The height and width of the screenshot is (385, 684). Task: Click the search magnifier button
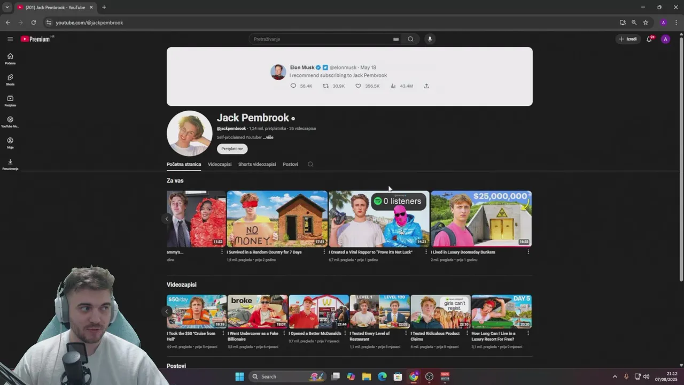[410, 39]
